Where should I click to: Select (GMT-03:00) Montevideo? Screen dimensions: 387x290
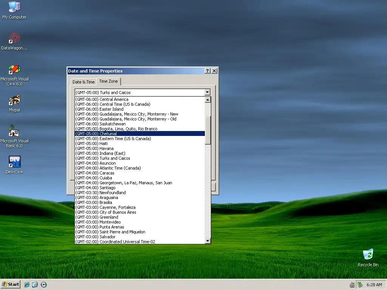[140, 222]
